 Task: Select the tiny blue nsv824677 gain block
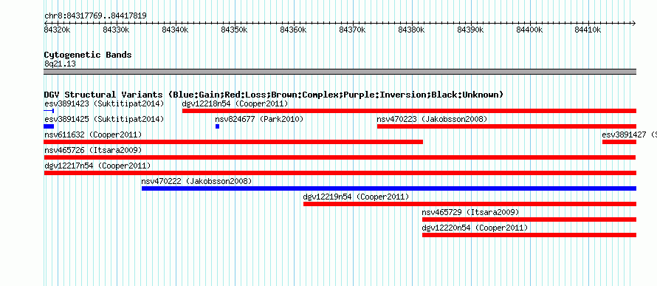pos(218,126)
